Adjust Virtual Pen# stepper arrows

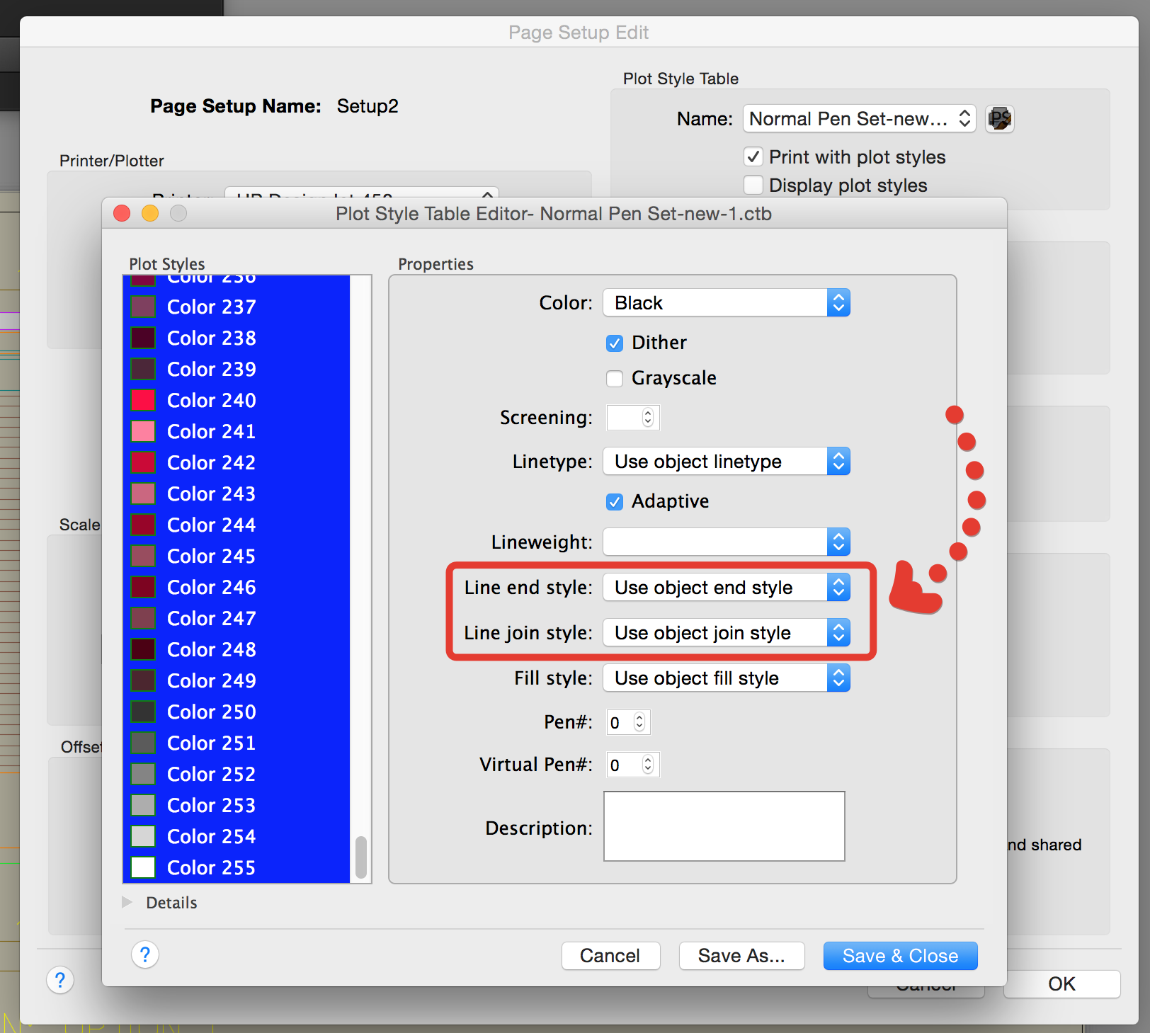648,765
